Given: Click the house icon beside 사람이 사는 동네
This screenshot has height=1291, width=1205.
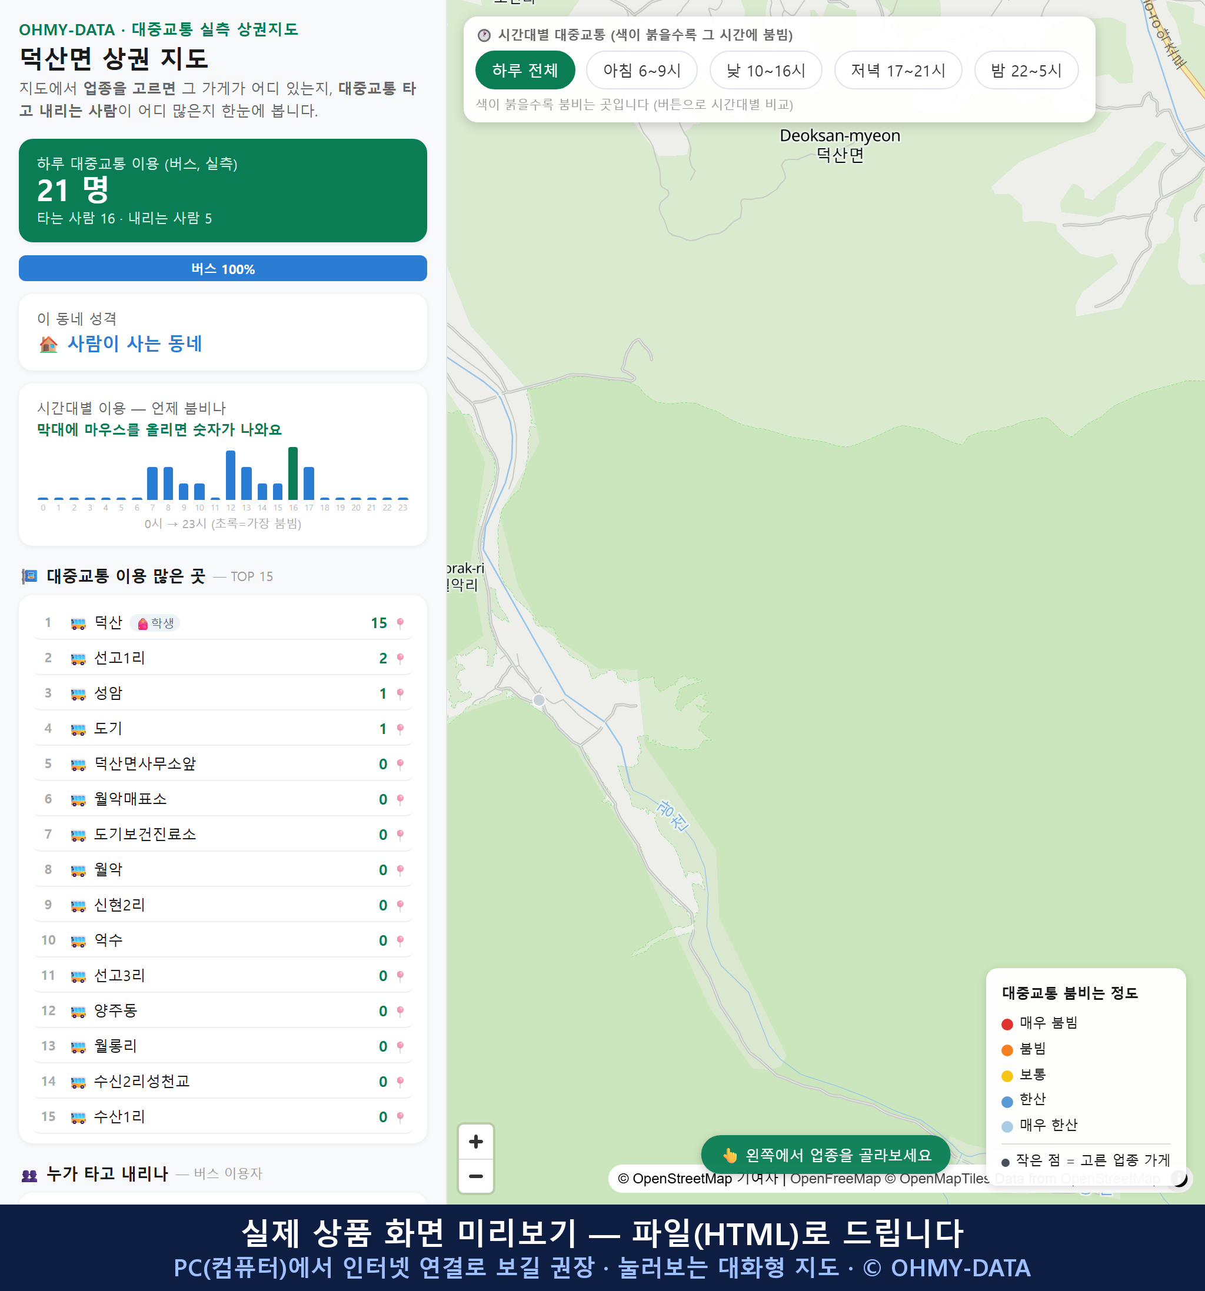Looking at the screenshot, I should click(48, 343).
